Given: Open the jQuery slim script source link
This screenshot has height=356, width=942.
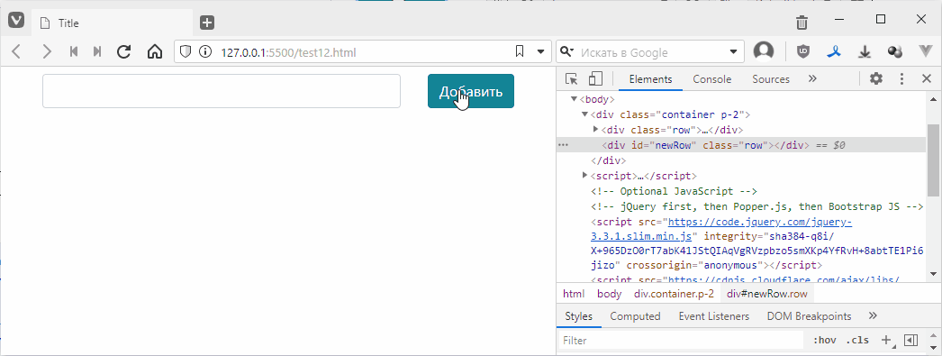Looking at the screenshot, I should coord(721,229).
